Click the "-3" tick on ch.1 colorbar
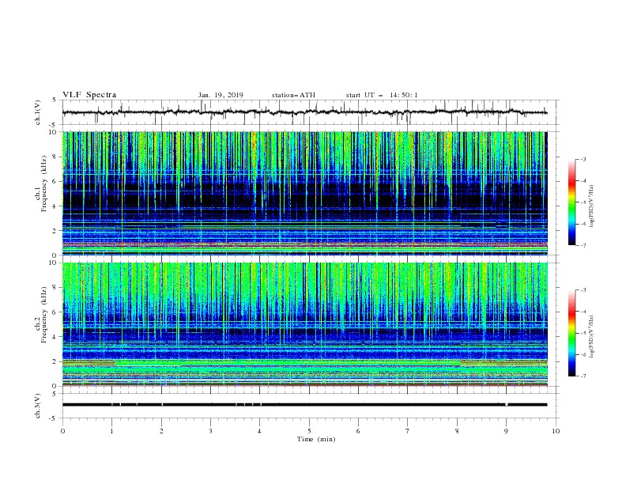The width and height of the screenshot is (626, 484). 583,159
